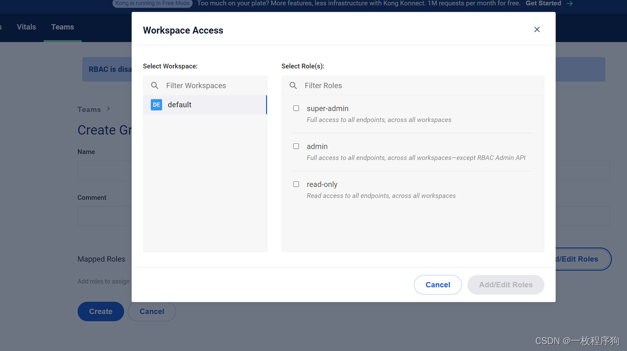This screenshot has width=627, height=351.
Task: Check the admin role checkbox
Action: coord(296,146)
